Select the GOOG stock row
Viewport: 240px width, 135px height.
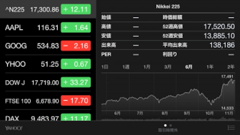(x=48, y=46)
